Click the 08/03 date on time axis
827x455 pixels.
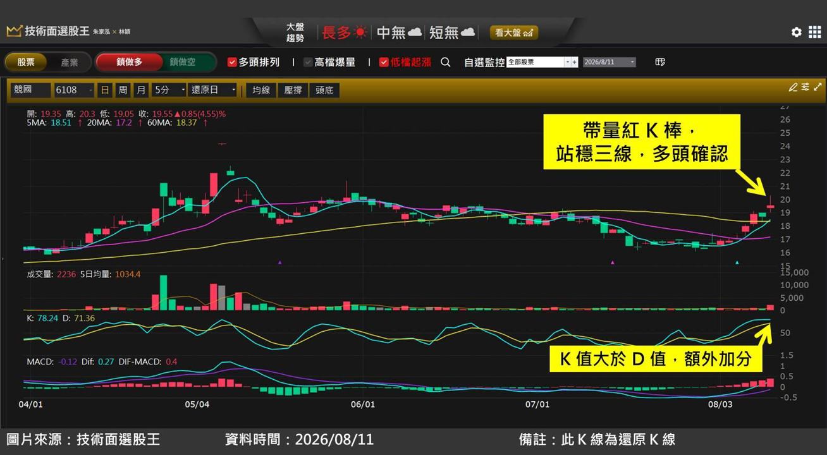[720, 404]
